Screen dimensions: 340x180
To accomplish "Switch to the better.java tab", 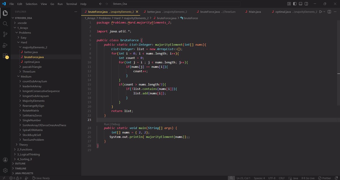I will 165,12.
